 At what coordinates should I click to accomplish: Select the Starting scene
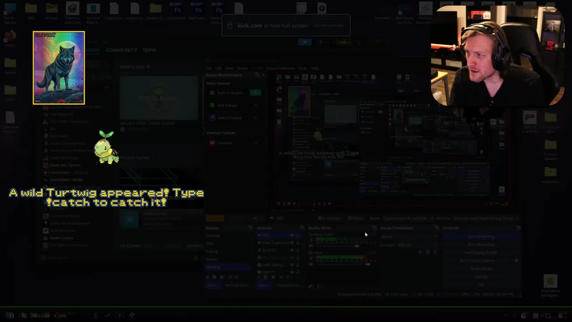(228, 236)
